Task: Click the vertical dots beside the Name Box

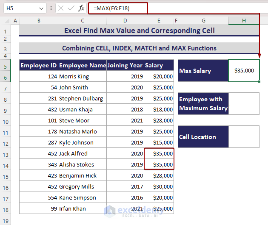Action: click(51, 8)
